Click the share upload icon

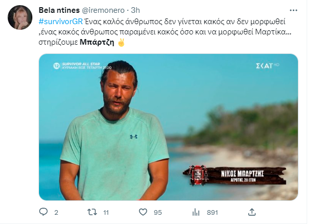[x=252, y=212]
